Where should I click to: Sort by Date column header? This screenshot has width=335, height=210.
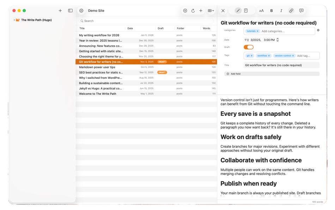[130, 28]
